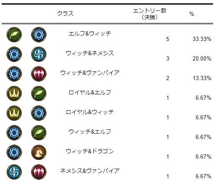Click the ウィッチ&ネメシス class label
The width and height of the screenshot is (216, 187).
pyautogui.click(x=90, y=53)
